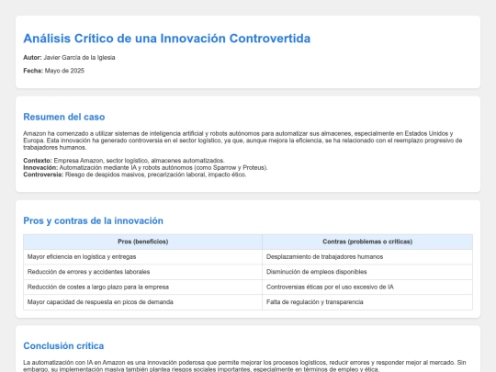Select cell 'Falta de regulación y transparencia'
The width and height of the screenshot is (496, 372).
(x=367, y=302)
